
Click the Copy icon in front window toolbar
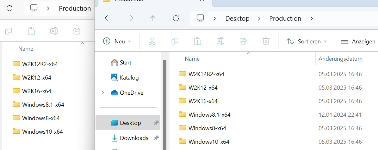[x=175, y=41]
